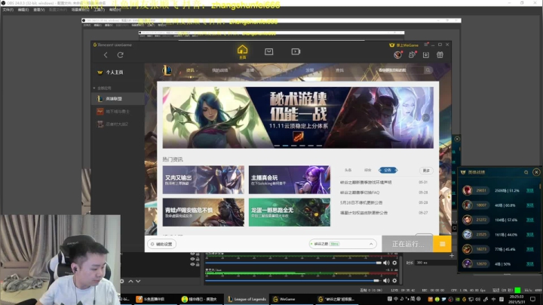Move source down in OBS sources list
Image resolution: width=543 pixels, height=305 pixels.
138,281
